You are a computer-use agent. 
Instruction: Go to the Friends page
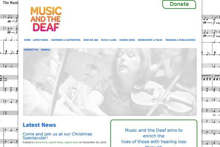[x=46, y=50]
